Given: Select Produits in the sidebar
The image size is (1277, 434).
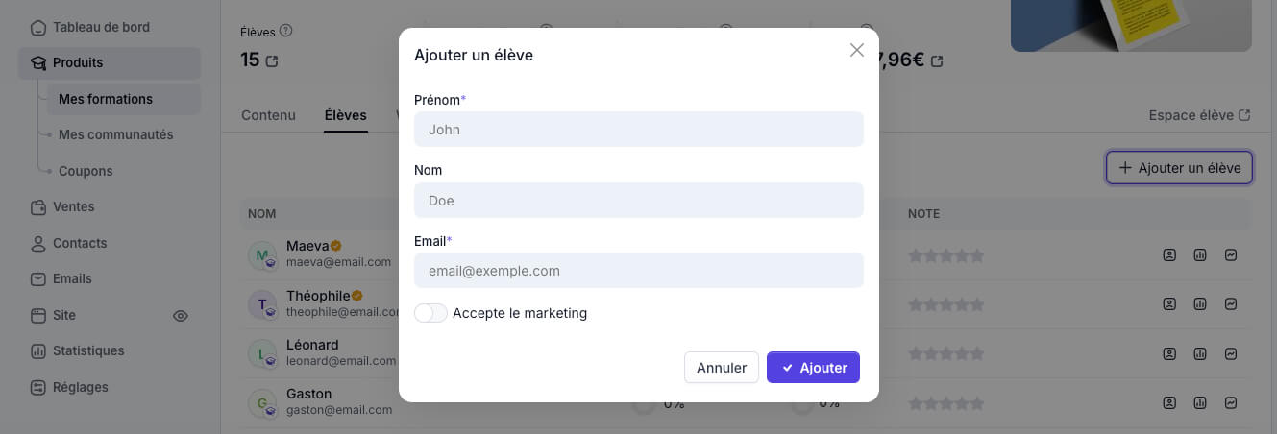Looking at the screenshot, I should [110, 63].
